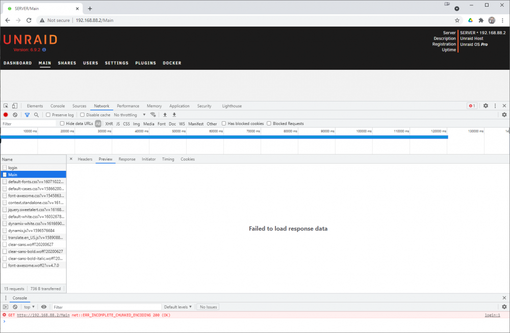Open console context top dropdown
This screenshot has width=510, height=333.
click(x=29, y=307)
